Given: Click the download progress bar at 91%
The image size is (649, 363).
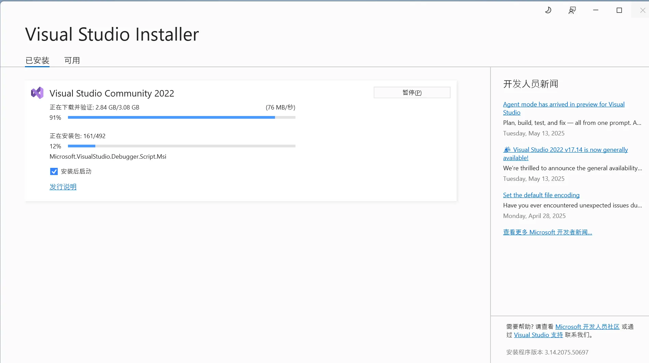Looking at the screenshot, I should pos(182,117).
